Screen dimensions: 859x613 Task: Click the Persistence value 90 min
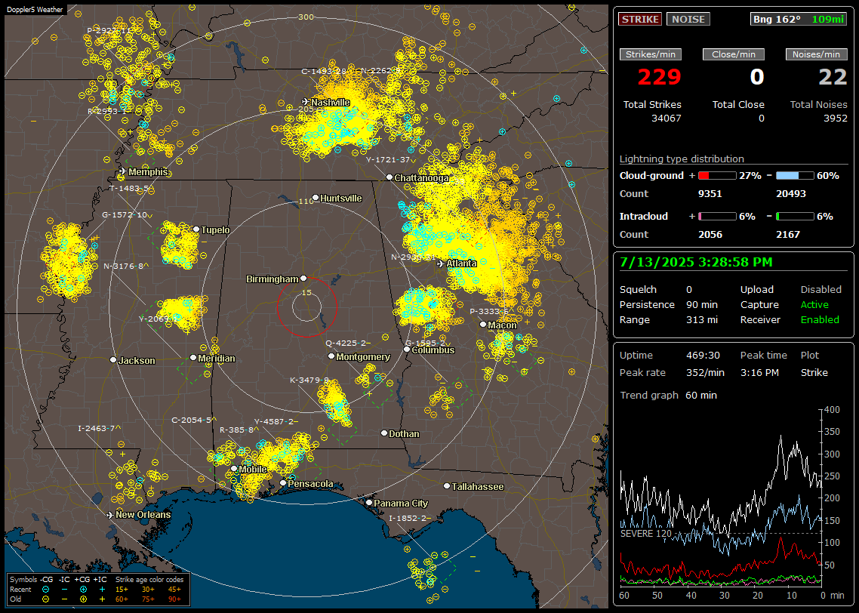pyautogui.click(x=702, y=304)
